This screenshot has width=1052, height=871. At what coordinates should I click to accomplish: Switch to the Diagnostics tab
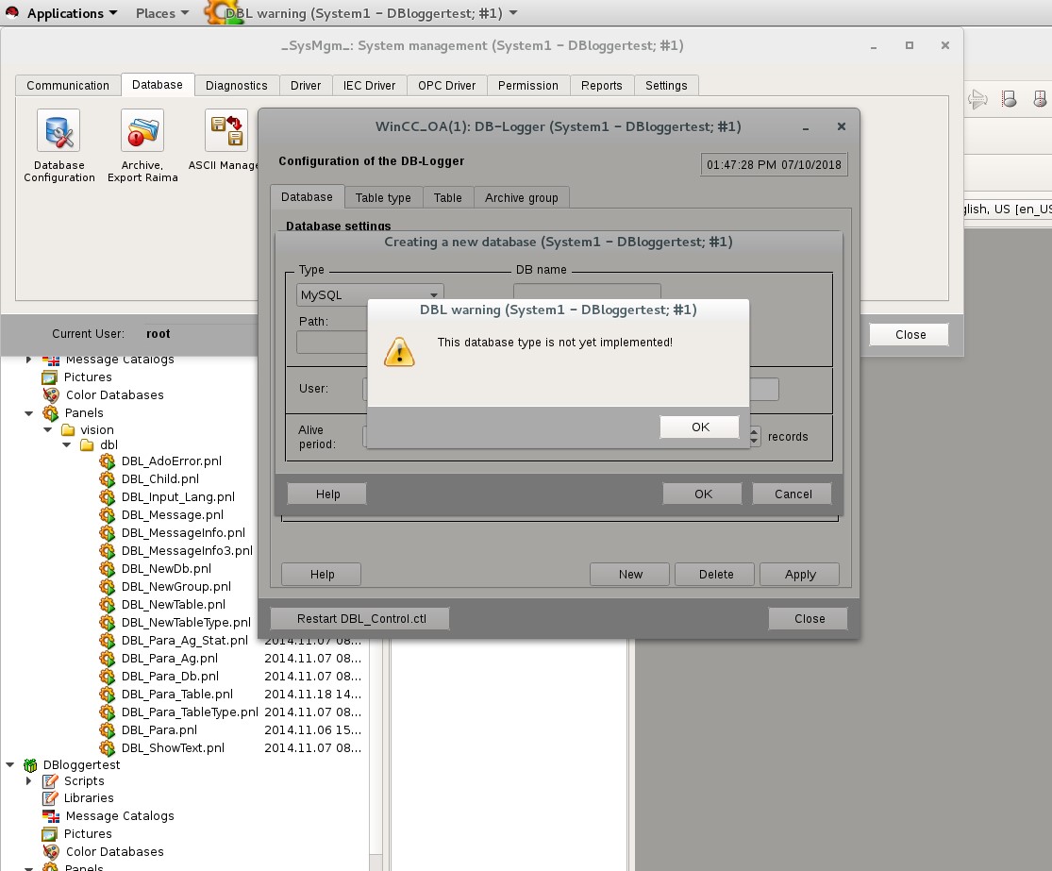tap(236, 85)
